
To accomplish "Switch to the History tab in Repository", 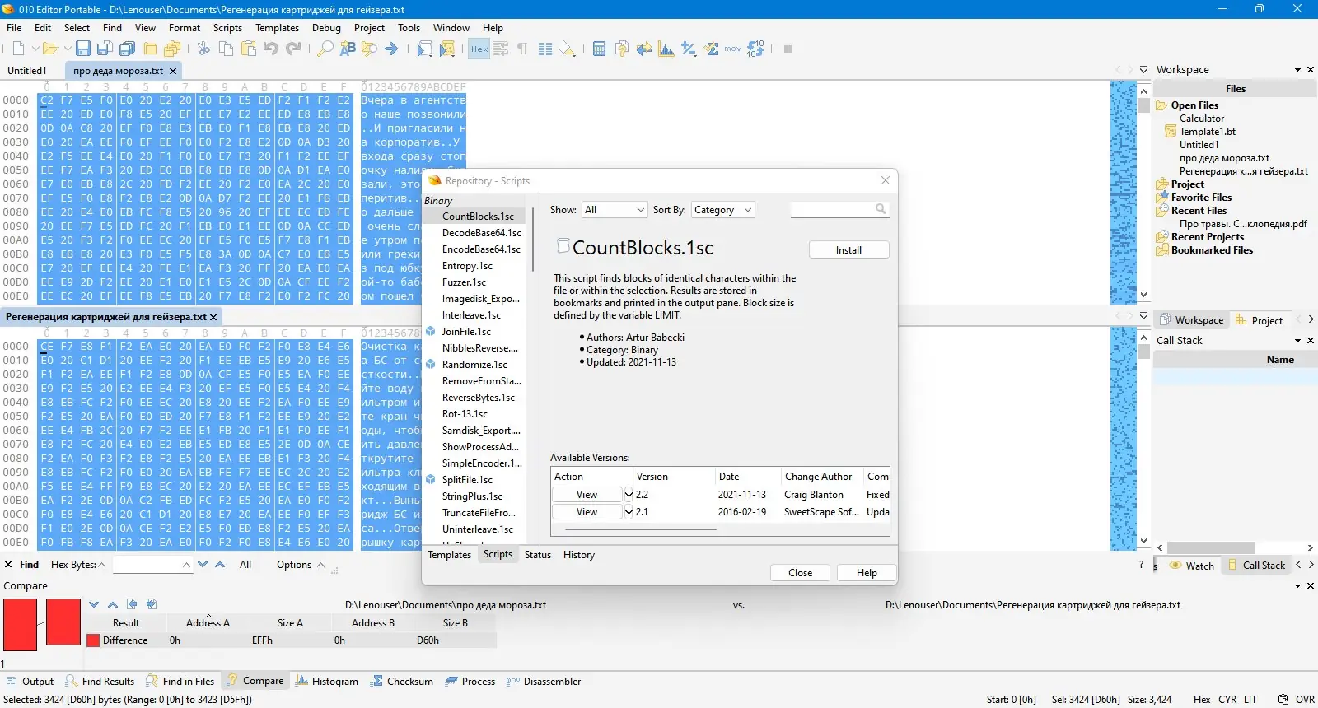I will [x=579, y=555].
